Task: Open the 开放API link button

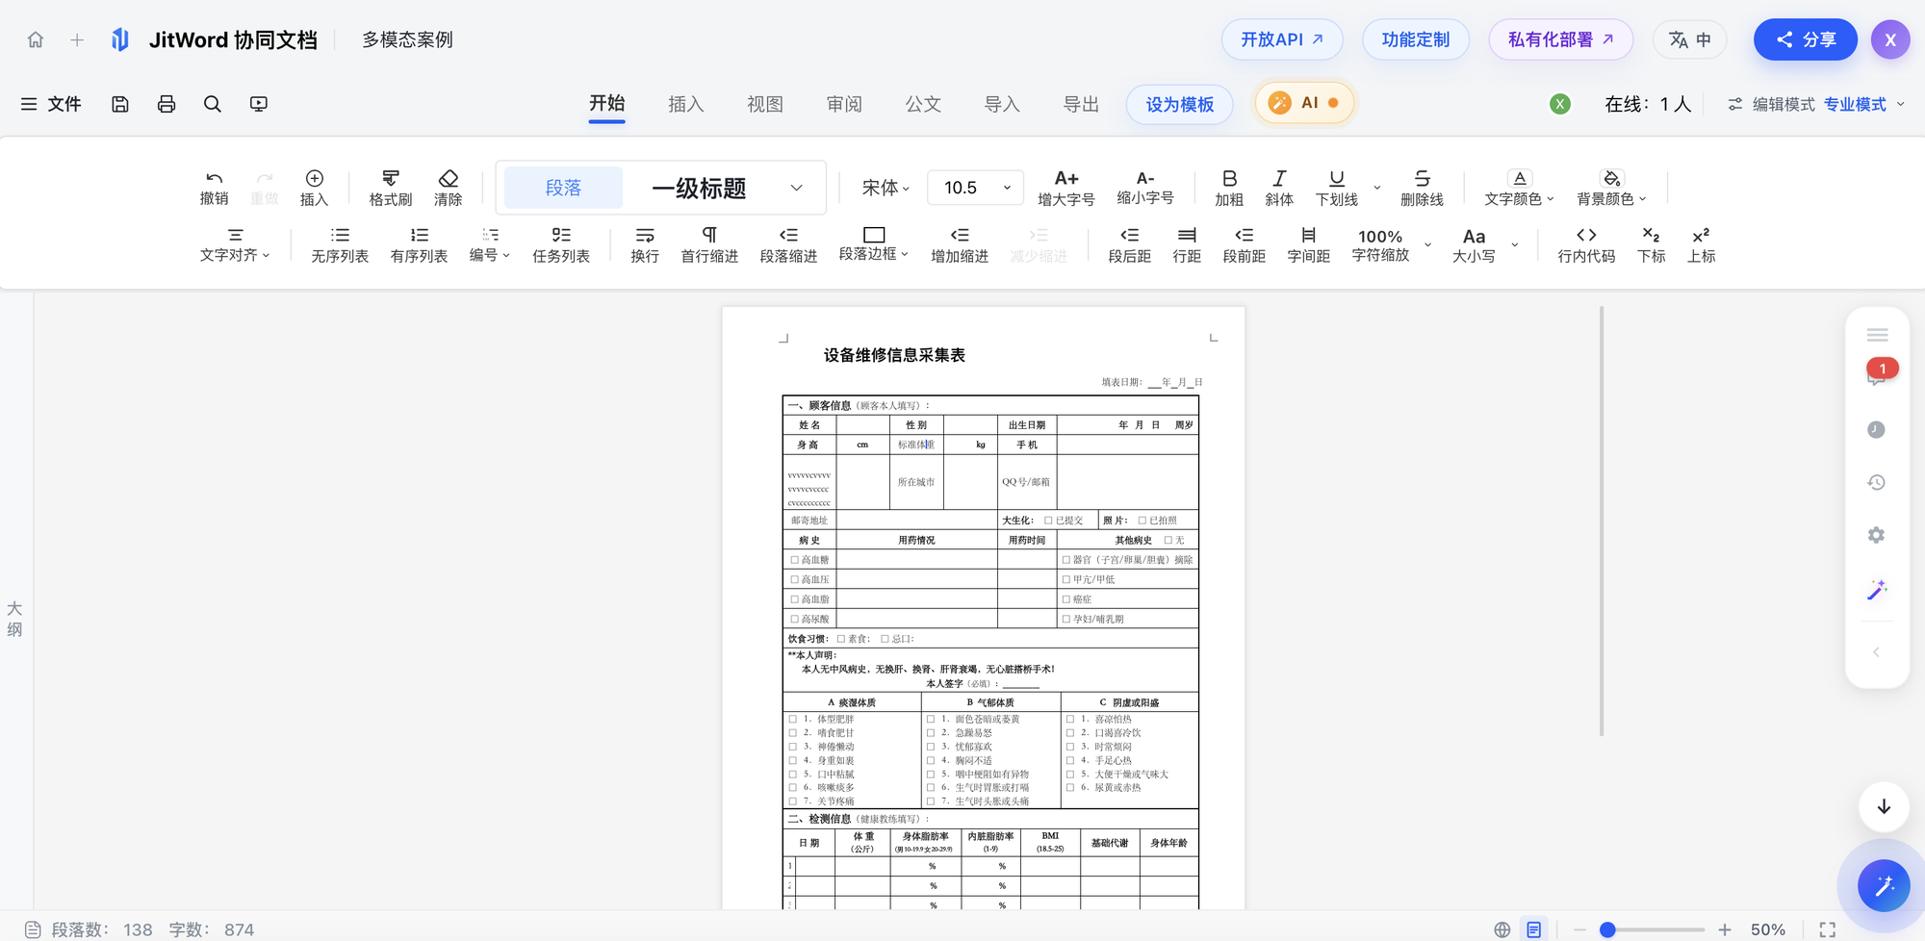Action: click(1282, 39)
